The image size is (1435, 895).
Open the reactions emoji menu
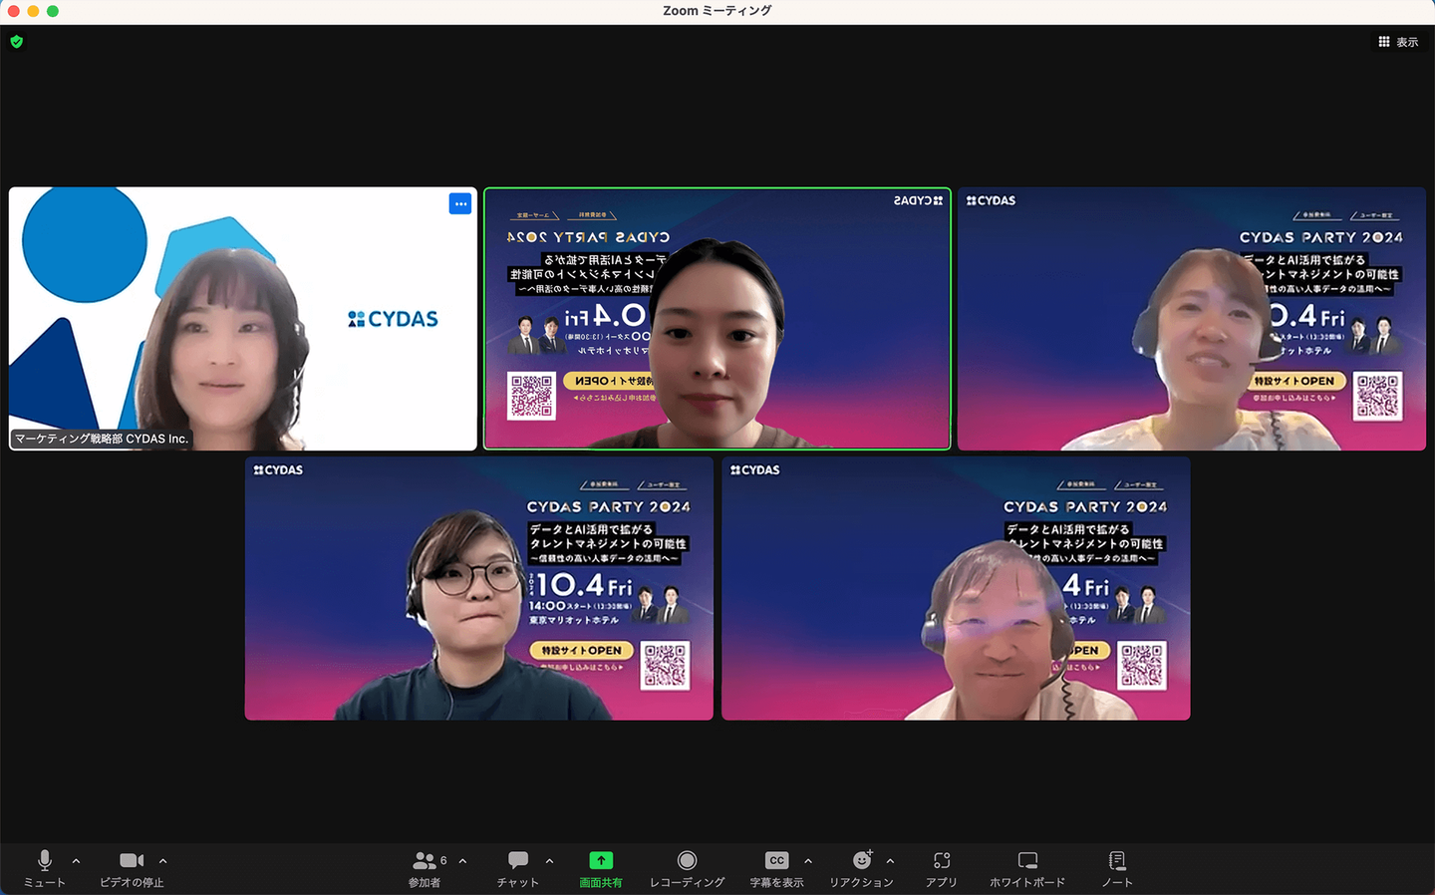tap(862, 867)
